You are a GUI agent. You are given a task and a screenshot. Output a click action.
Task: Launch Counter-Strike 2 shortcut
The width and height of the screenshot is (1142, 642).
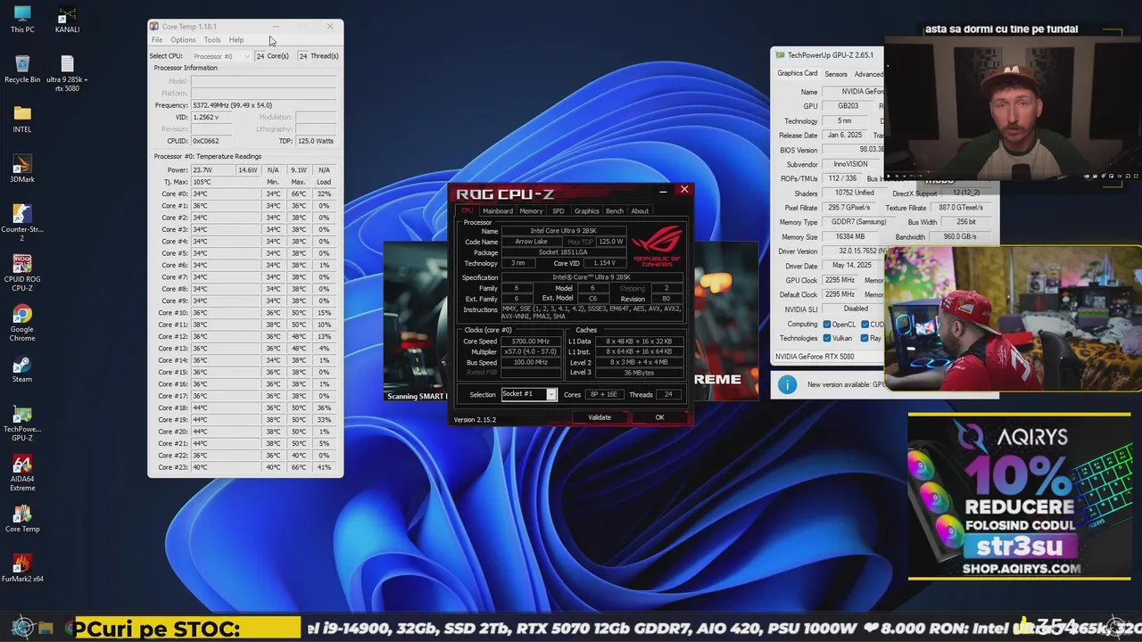click(22, 222)
